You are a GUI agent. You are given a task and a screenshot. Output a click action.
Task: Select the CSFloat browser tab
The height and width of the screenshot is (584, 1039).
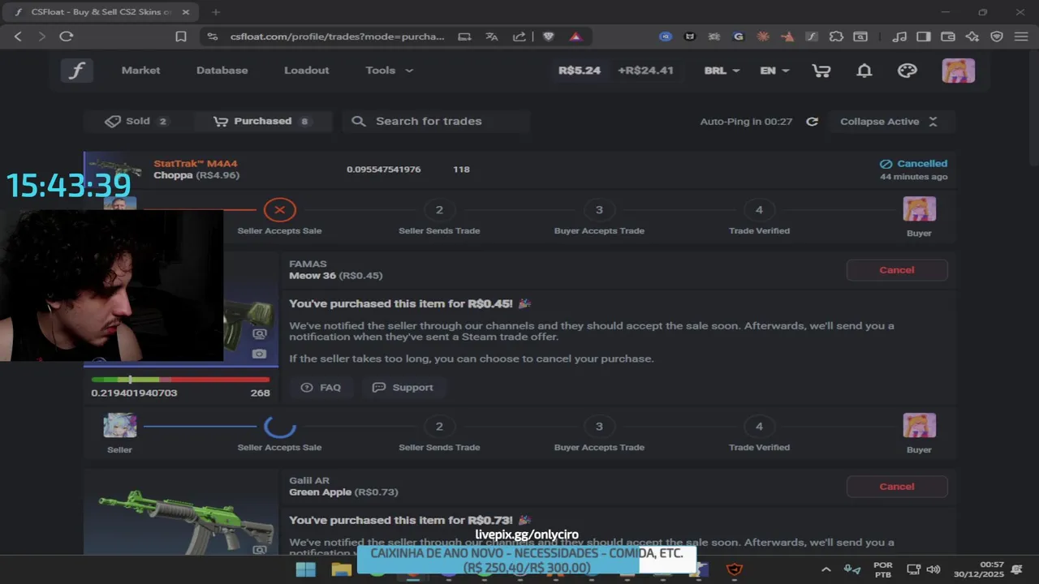tap(101, 12)
